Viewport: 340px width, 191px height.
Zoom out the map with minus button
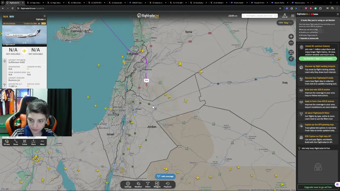pos(291,43)
